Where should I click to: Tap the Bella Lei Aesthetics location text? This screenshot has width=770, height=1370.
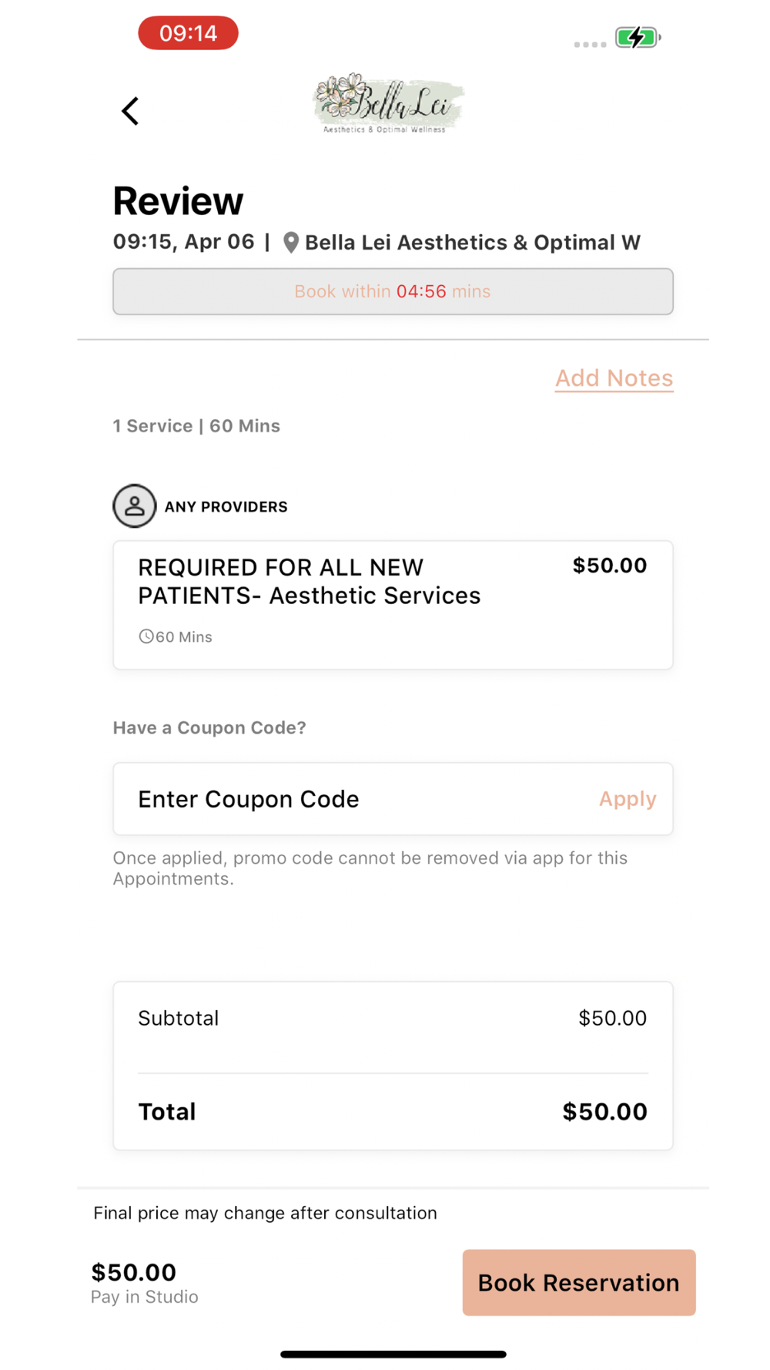tap(472, 243)
